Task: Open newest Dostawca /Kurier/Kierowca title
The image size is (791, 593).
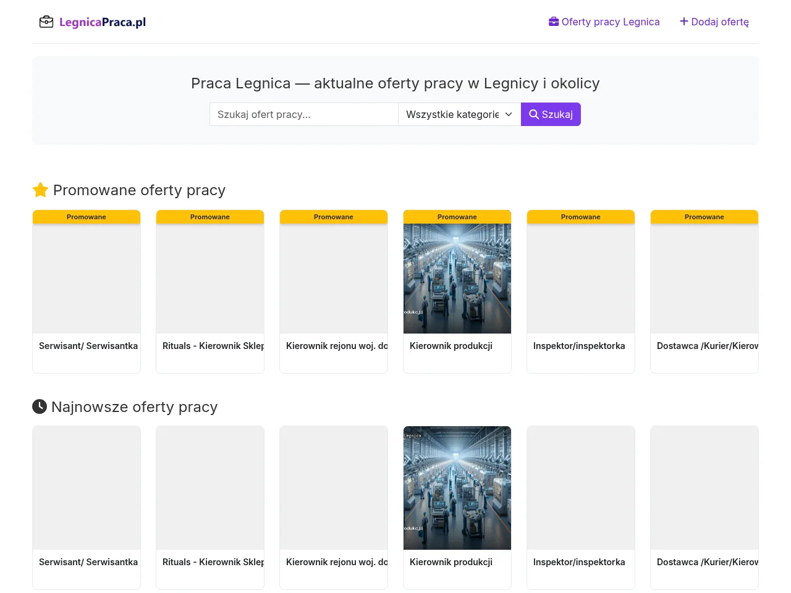Action: 708,562
